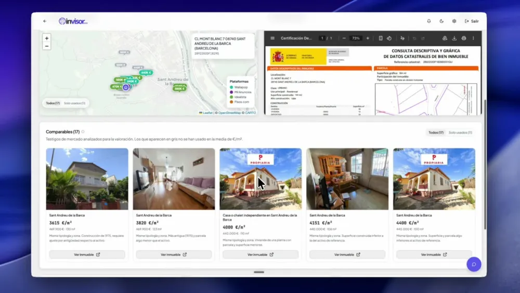Click the info icon beside Comparables (17)
The width and height of the screenshot is (520, 293).
(x=83, y=132)
